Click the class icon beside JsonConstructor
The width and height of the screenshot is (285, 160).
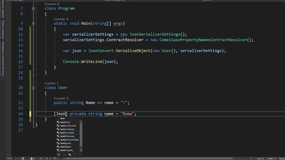pyautogui.click(x=58, y=126)
